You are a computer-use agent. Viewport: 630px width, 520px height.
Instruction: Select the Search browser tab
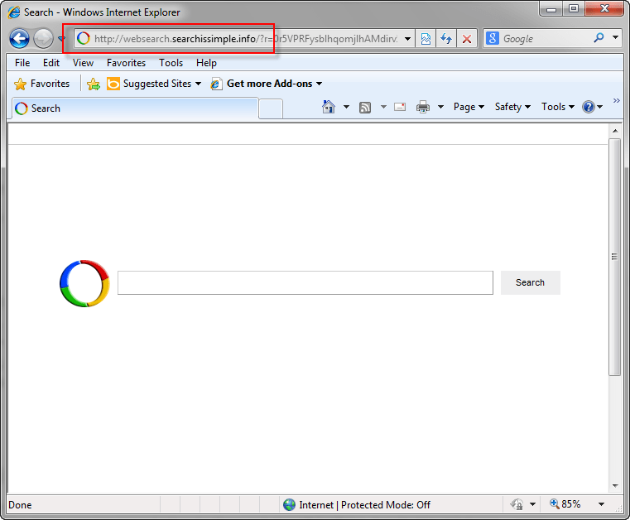click(x=135, y=108)
